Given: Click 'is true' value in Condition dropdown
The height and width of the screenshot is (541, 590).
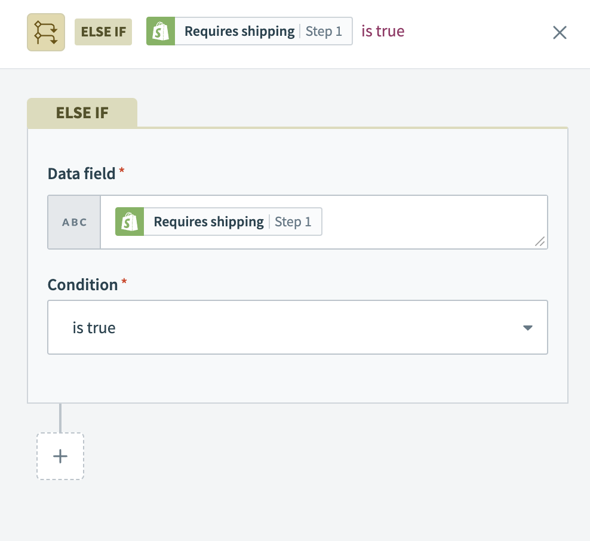Looking at the screenshot, I should click(x=94, y=328).
